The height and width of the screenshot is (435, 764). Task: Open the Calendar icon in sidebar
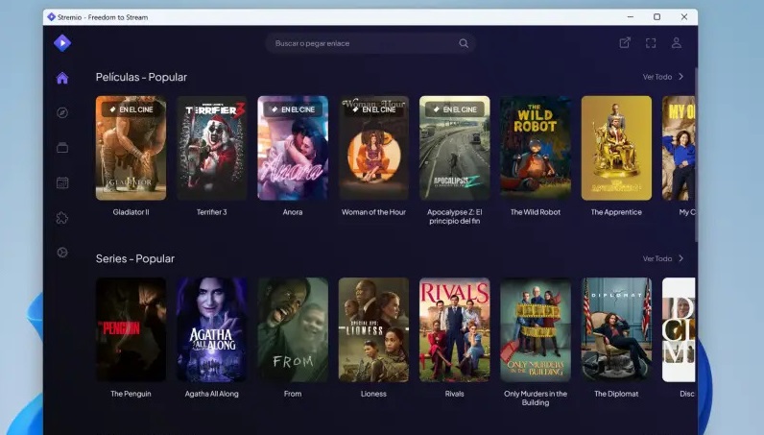(x=62, y=182)
